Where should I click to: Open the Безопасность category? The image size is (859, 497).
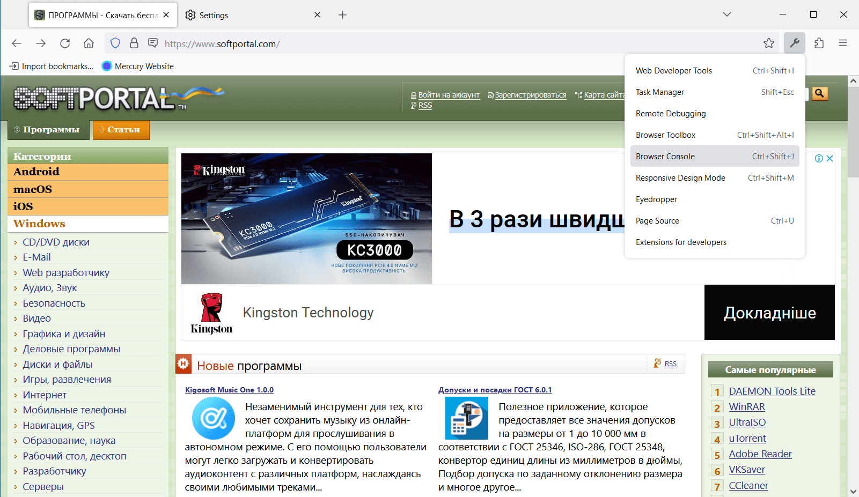point(54,303)
